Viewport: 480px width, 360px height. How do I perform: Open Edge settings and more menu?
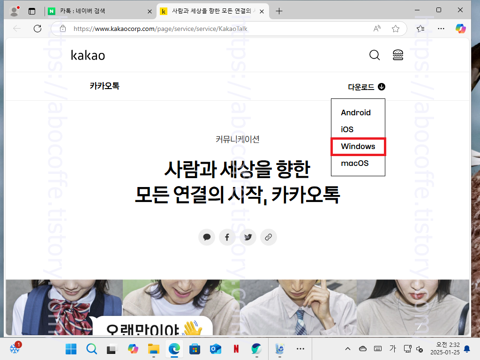pyautogui.click(x=441, y=29)
